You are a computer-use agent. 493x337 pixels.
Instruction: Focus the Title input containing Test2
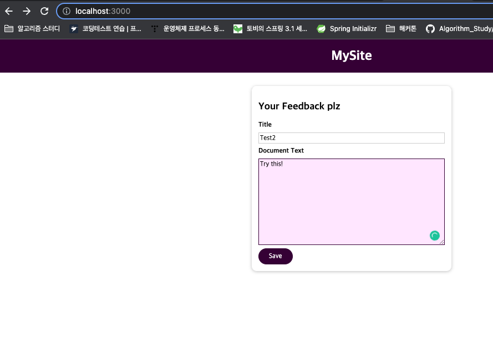[x=352, y=138]
